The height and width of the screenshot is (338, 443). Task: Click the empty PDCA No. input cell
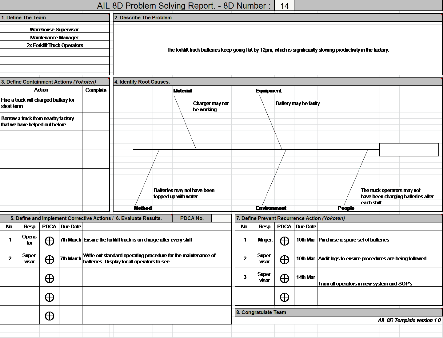point(221,218)
